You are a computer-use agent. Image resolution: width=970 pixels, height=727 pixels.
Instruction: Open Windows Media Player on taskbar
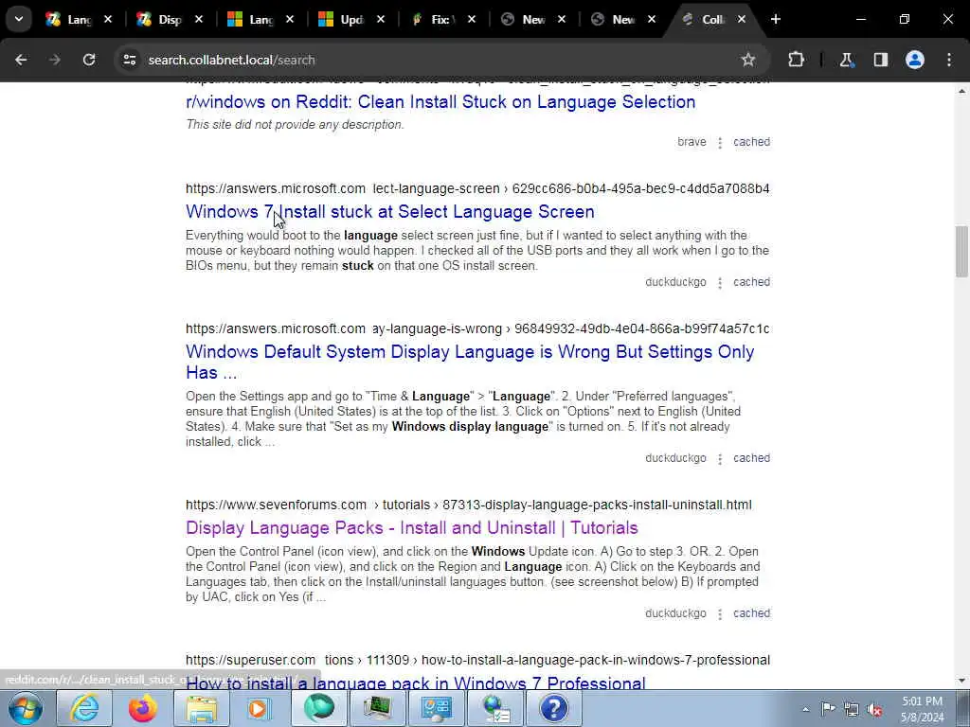[260, 708]
